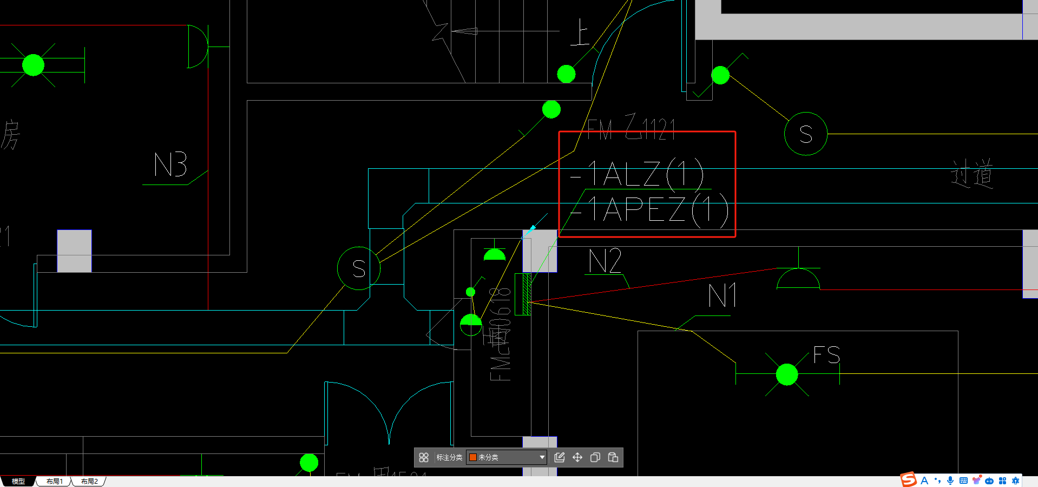Open the Sogou skin shirt icon
This screenshot has height=487, width=1038.
[x=976, y=480]
